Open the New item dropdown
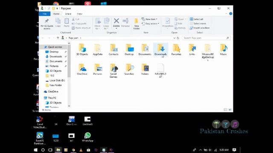The image size is (273, 153). click(x=150, y=19)
